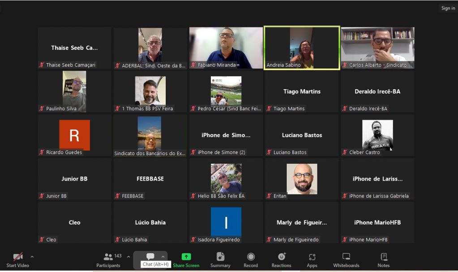Click muted mic icon beside Eritan

[269, 196]
